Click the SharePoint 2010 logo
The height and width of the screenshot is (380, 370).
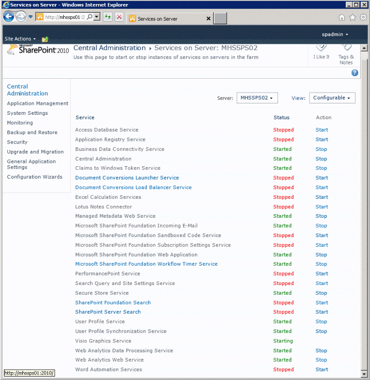38,49
